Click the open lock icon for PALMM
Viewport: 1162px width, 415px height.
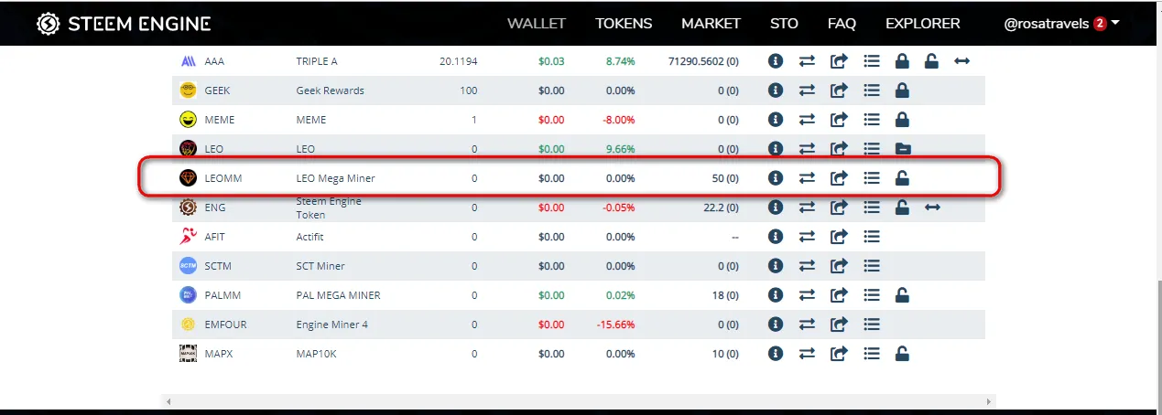902,295
